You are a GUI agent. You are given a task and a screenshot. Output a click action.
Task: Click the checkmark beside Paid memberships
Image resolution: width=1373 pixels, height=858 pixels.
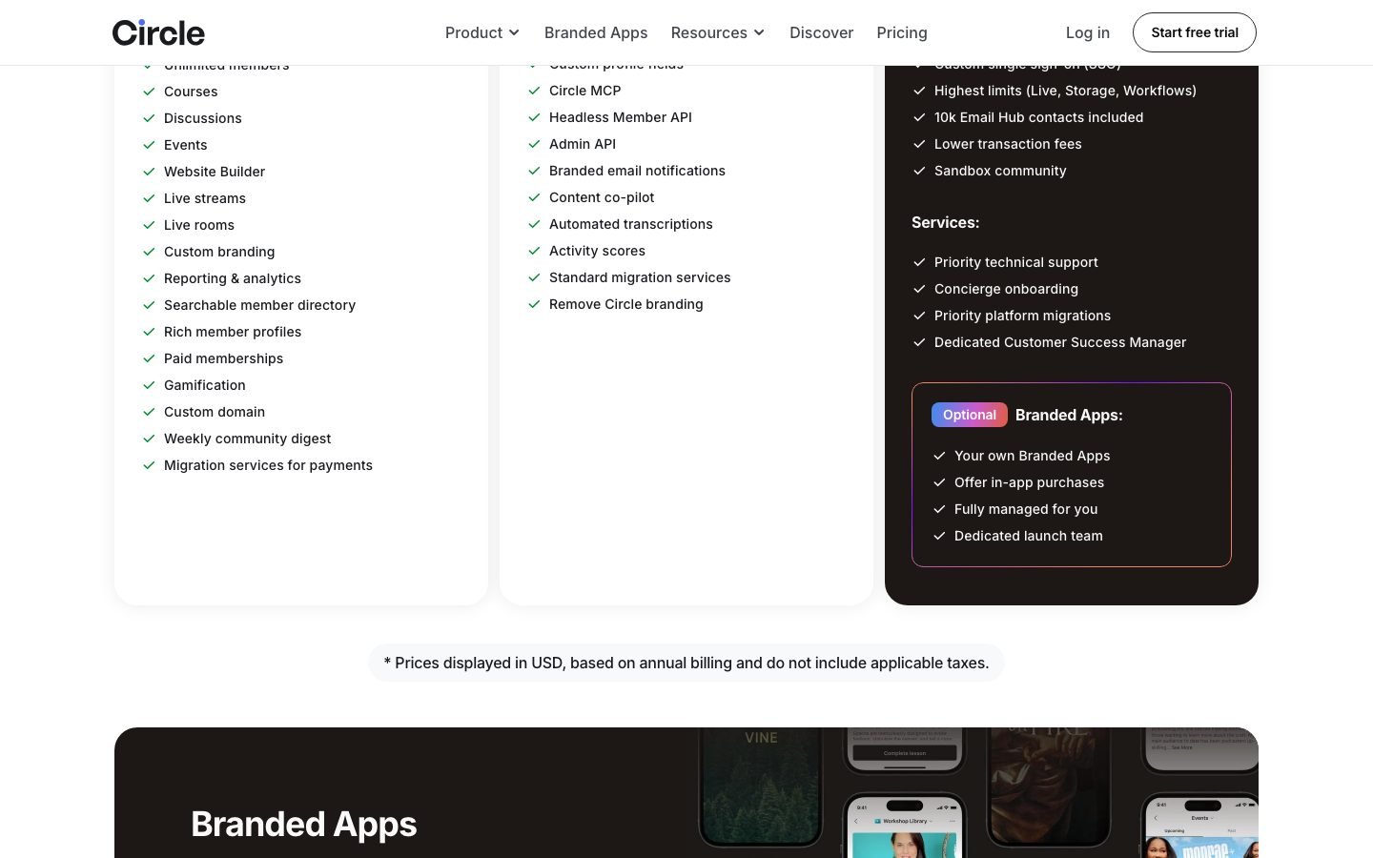point(149,358)
